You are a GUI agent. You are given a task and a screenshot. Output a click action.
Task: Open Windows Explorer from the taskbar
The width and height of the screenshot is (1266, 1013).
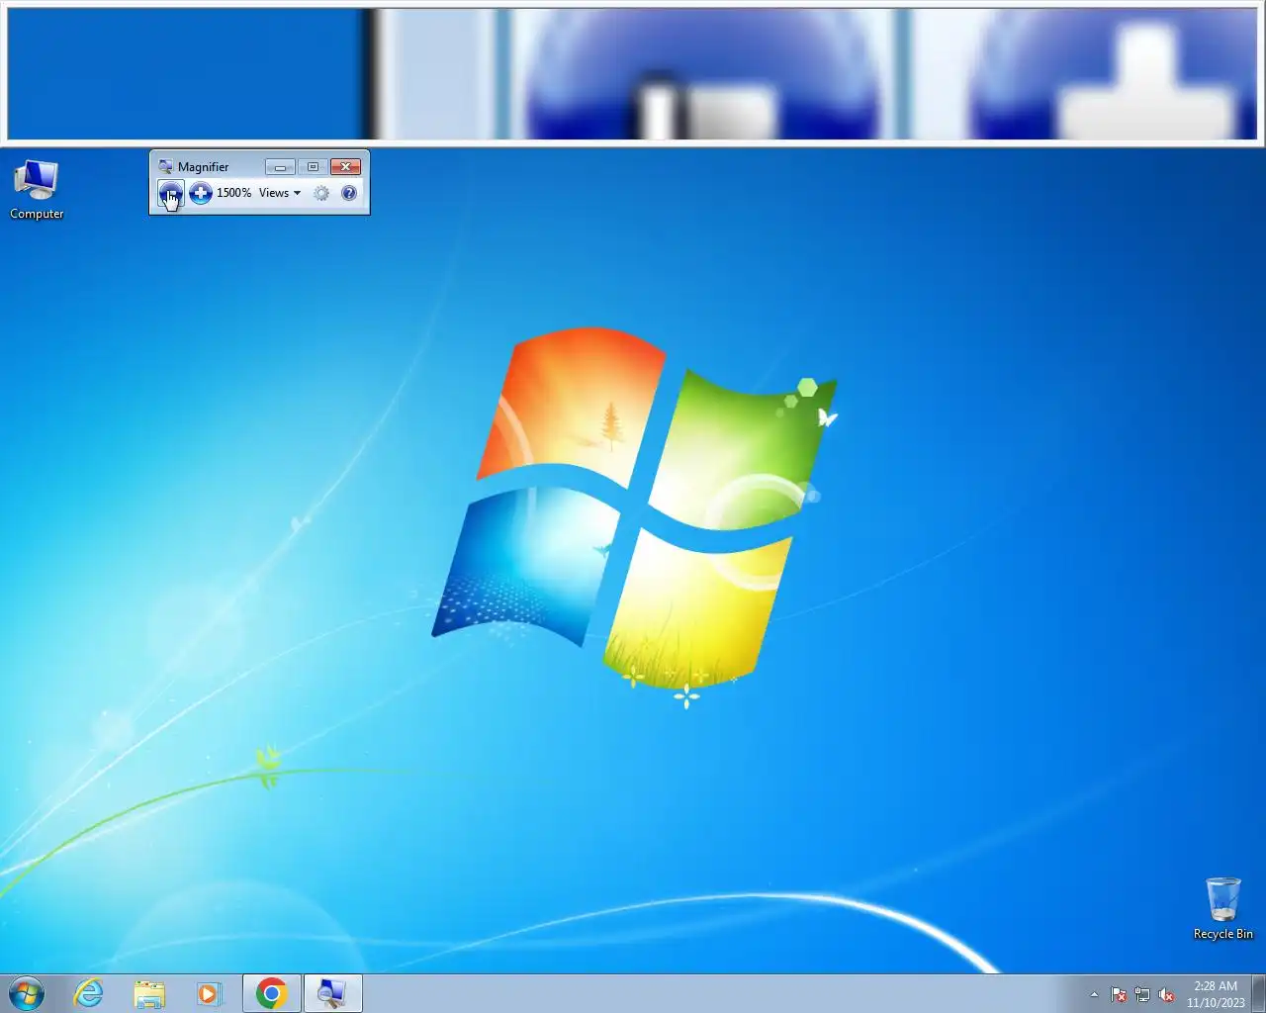(149, 993)
